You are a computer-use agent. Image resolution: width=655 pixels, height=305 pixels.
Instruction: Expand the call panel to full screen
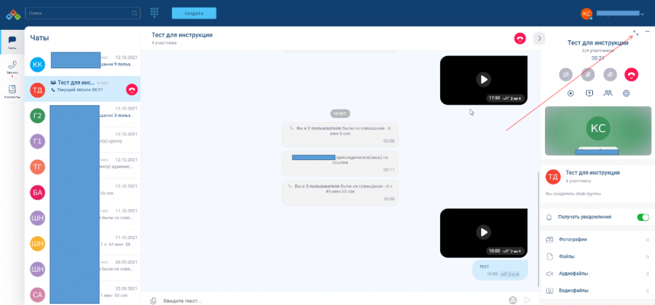pyautogui.click(x=635, y=32)
